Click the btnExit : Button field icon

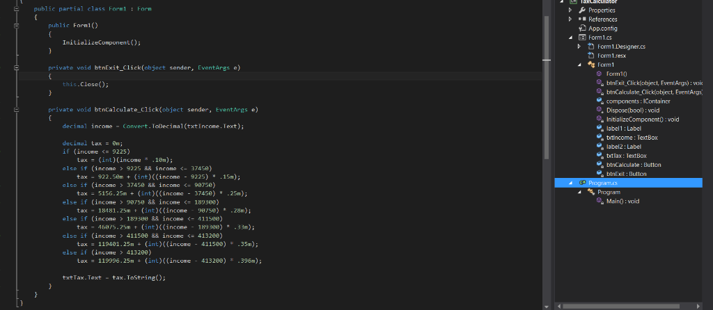point(600,173)
